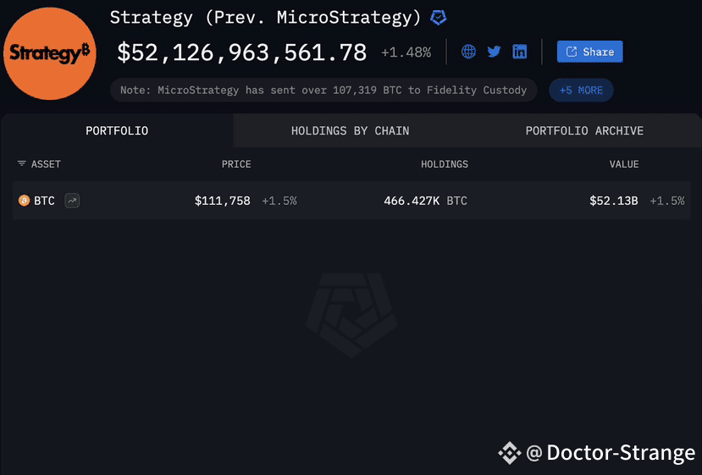Click the $111,758 price value
Viewport: 702px width, 475px height.
223,201
